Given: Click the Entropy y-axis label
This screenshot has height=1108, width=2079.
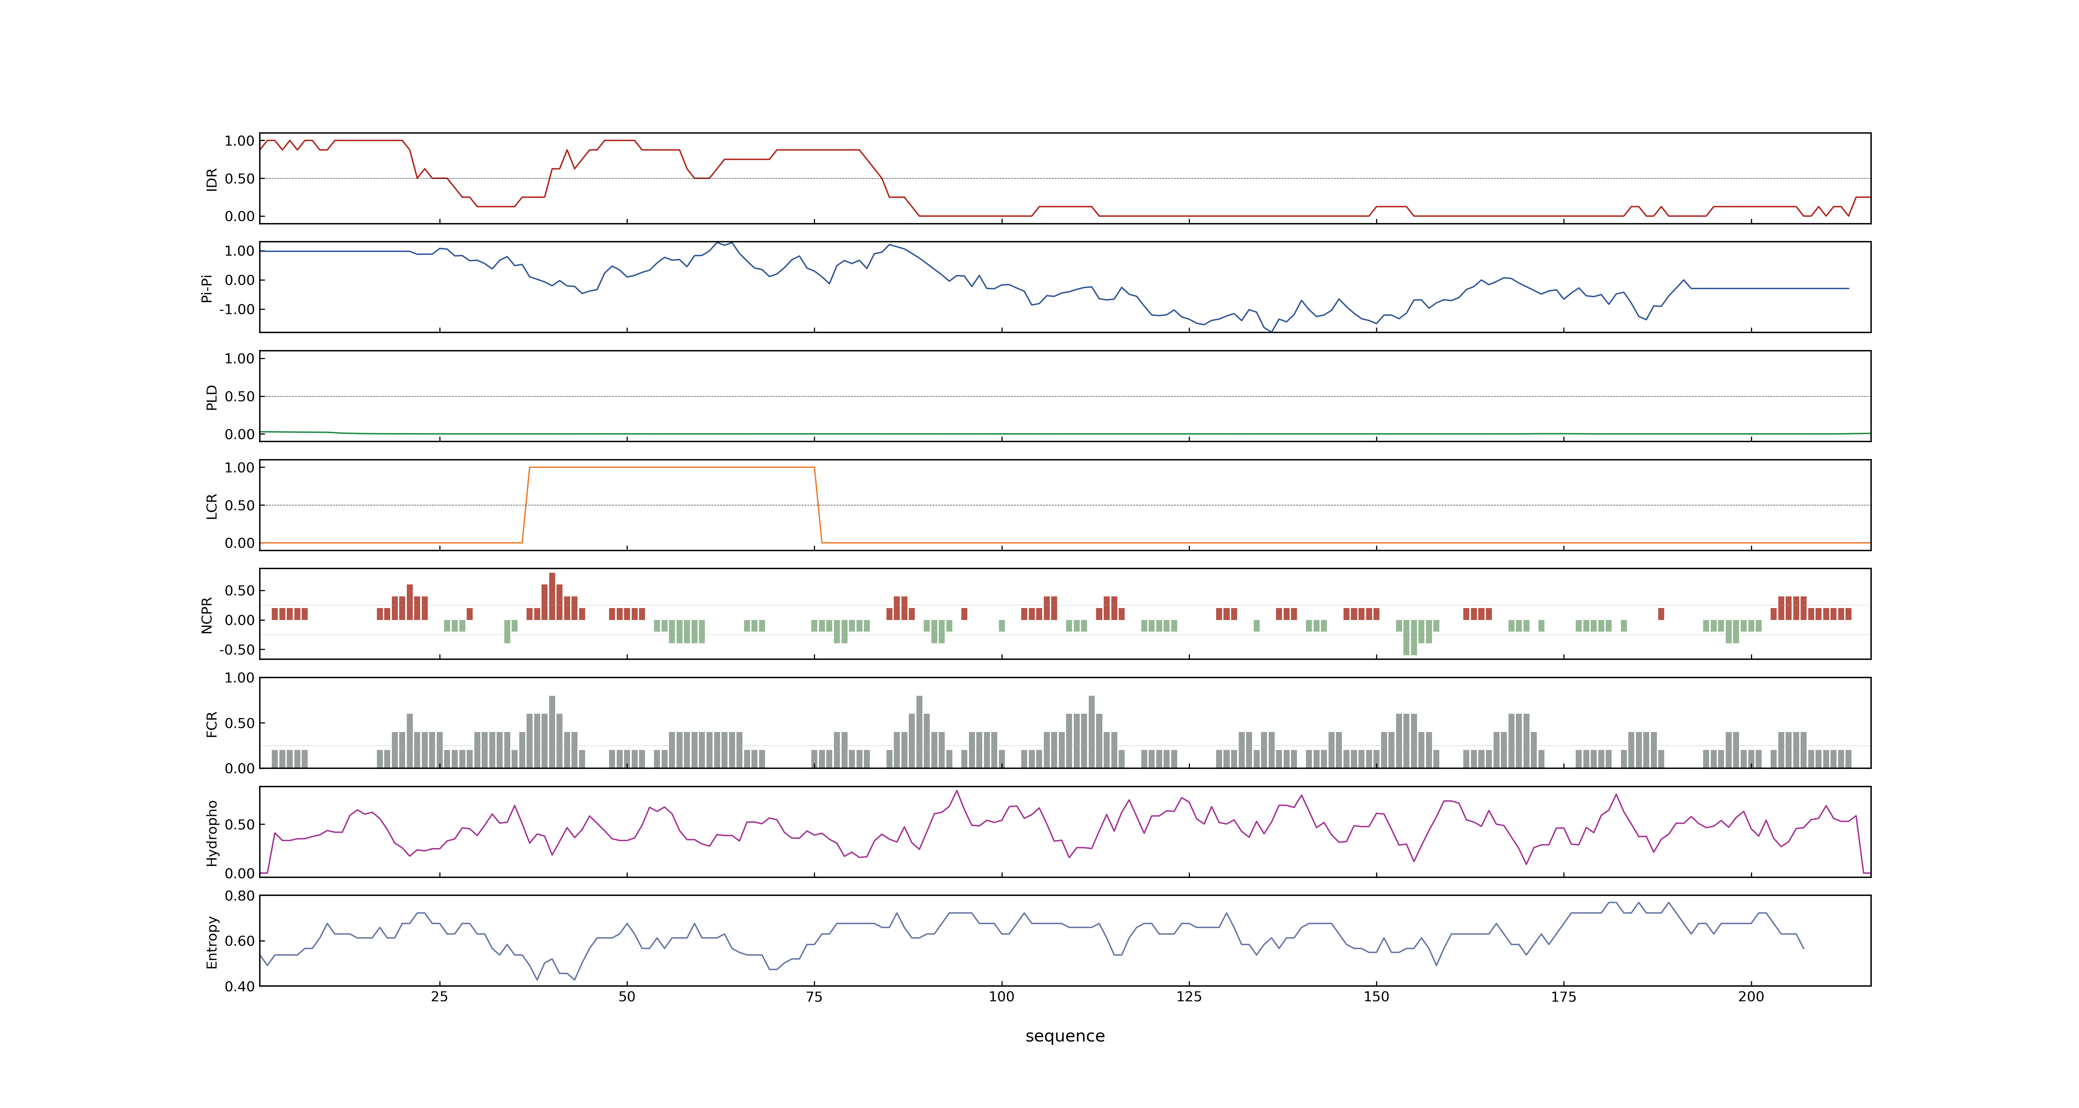Looking at the screenshot, I should (212, 942).
